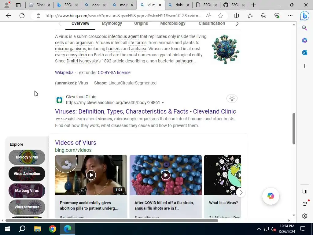Screen dimensions: 313x235
Task: Select the Origins tab
Action: pos(141,23)
